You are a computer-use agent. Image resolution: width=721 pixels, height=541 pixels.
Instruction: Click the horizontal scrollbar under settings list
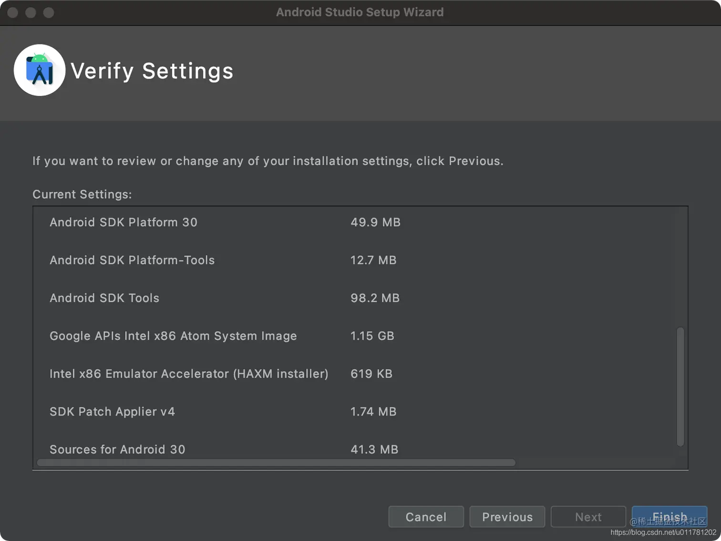[x=276, y=463]
